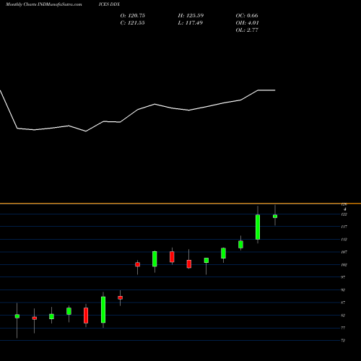361x361 pixels.
Task: Click the "Monthly Charts INDMunafaSutra.com" title text
Action: tap(43, 4)
